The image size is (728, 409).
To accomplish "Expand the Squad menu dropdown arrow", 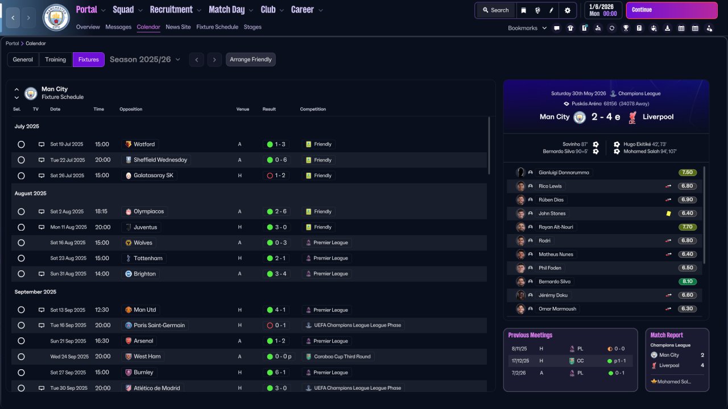I will (140, 10).
